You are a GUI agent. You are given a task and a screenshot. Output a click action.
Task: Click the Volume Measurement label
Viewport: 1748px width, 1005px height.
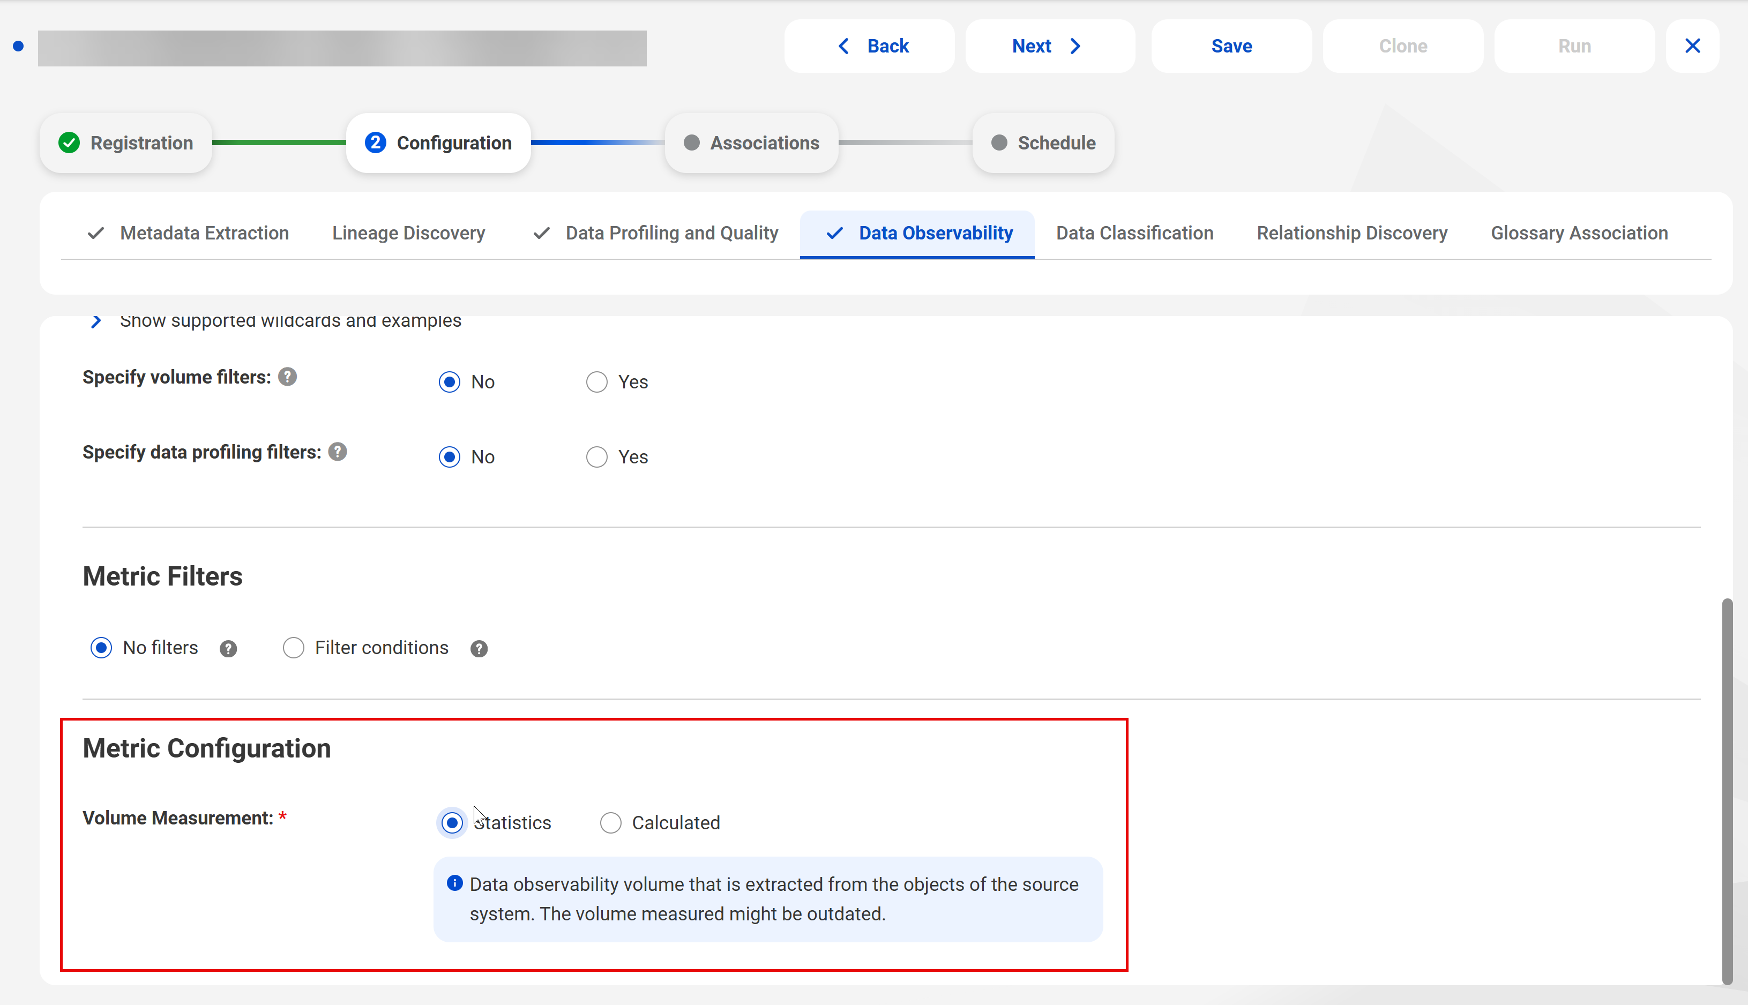tap(177, 818)
